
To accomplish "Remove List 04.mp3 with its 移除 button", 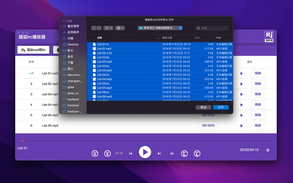I will pos(258,105).
